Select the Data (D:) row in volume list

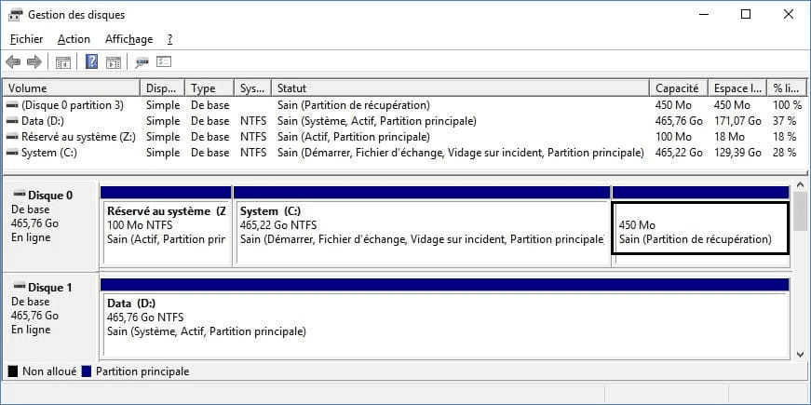45,121
